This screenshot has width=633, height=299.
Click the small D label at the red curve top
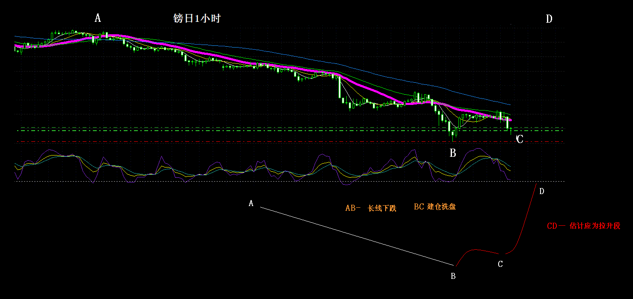coord(542,191)
